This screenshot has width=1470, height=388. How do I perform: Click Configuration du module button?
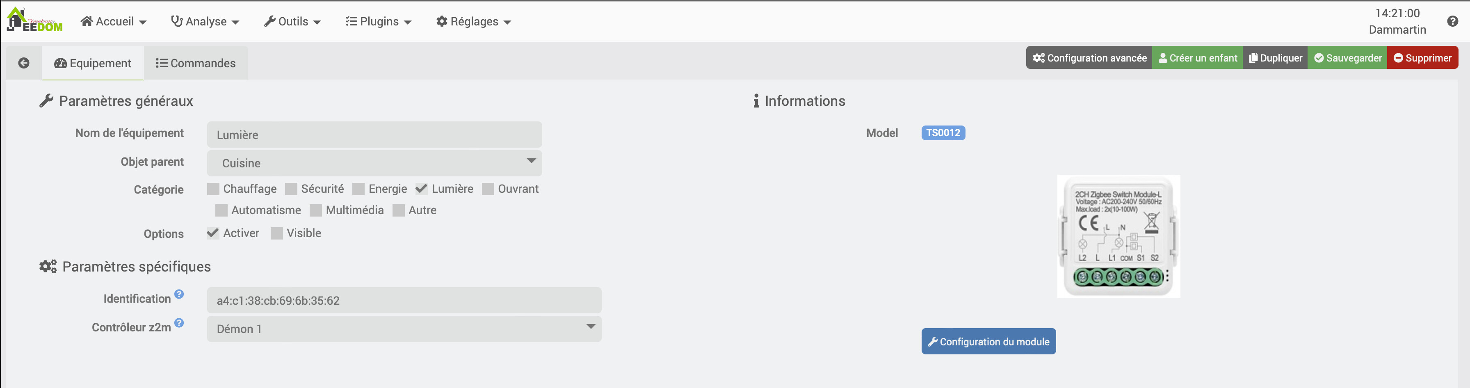pyautogui.click(x=988, y=342)
